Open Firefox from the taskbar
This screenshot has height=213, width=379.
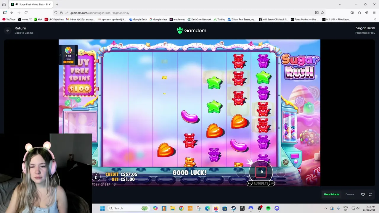tap(216, 208)
